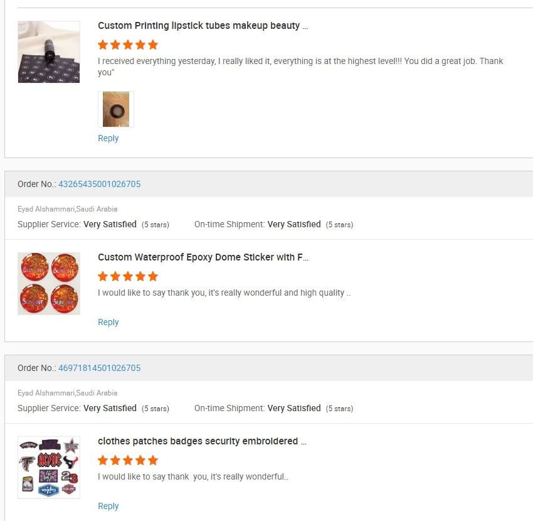533x521 pixels.
Task: Open the embroidered patches product image
Action: [x=49, y=468]
